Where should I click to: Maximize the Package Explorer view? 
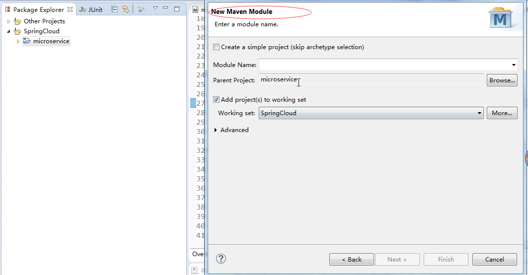[x=177, y=9]
